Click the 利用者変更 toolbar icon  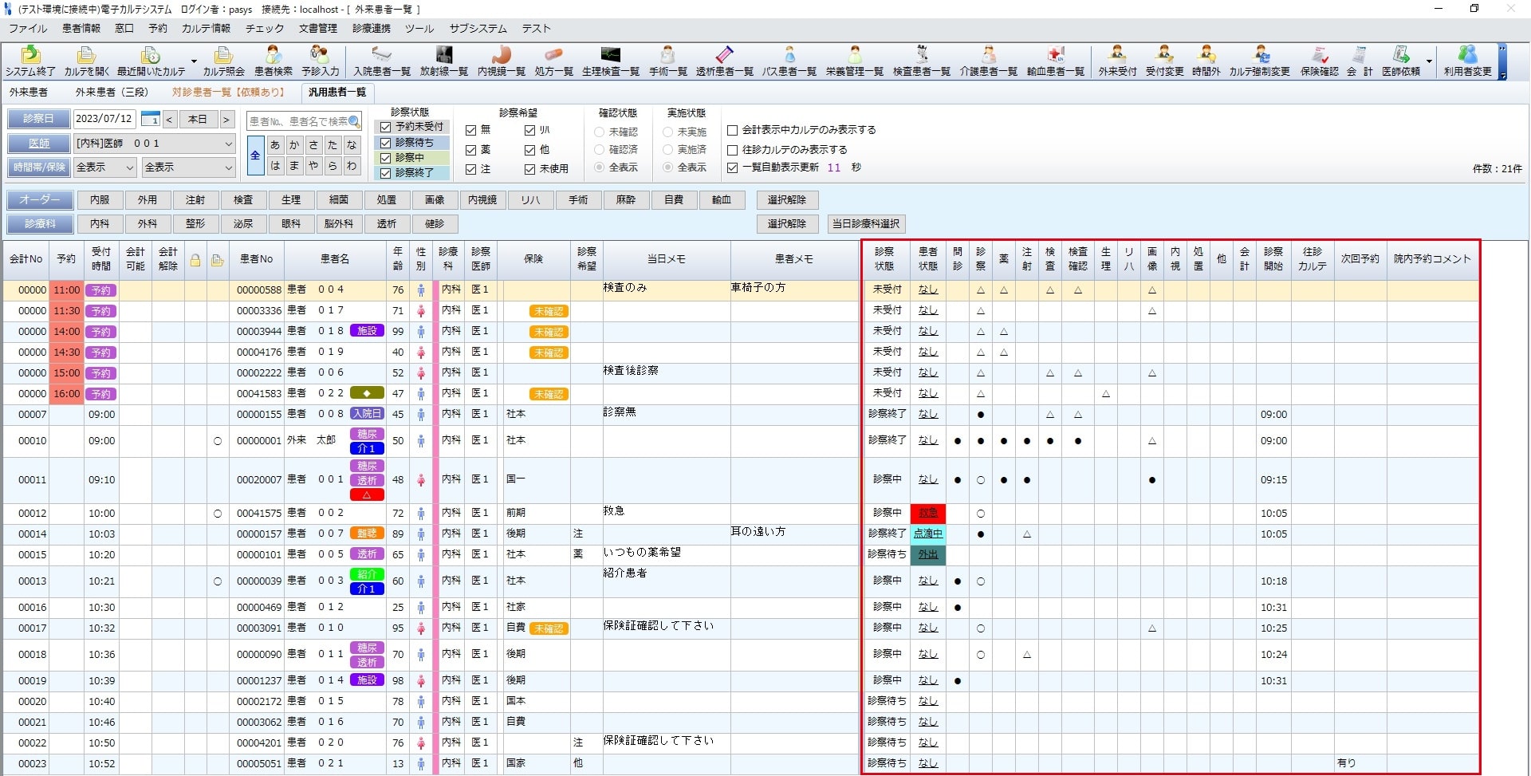(1468, 61)
